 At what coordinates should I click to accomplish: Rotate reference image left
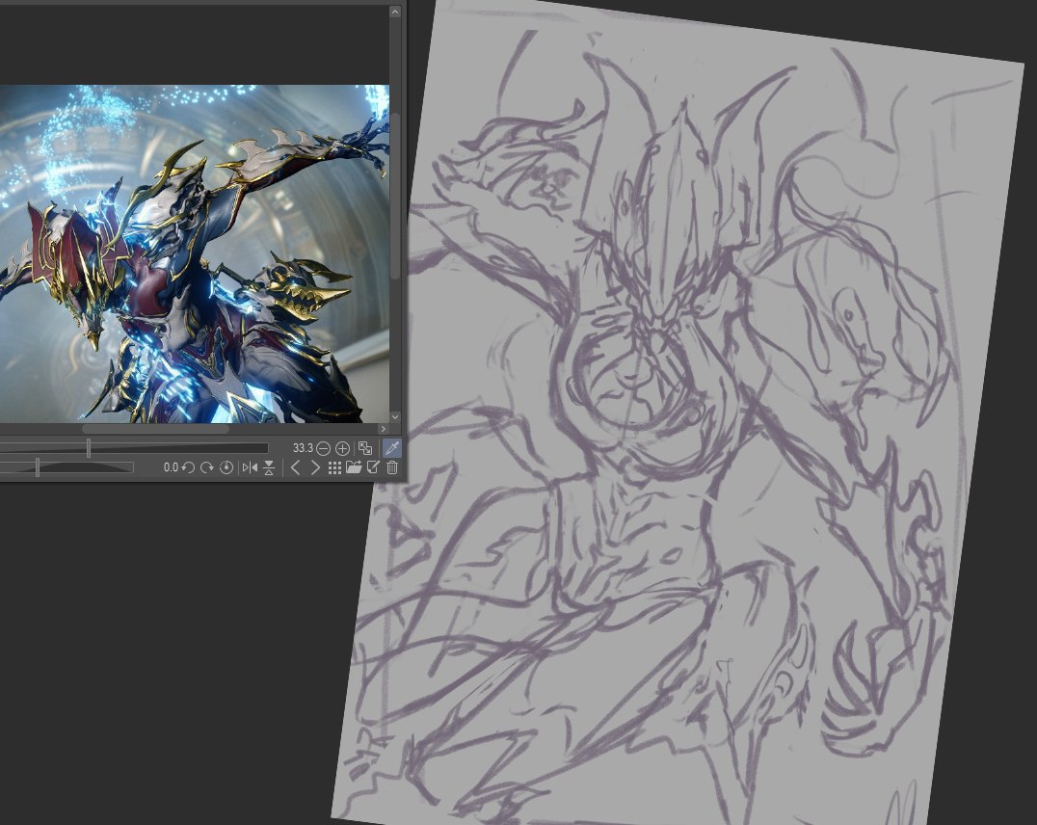tap(188, 467)
